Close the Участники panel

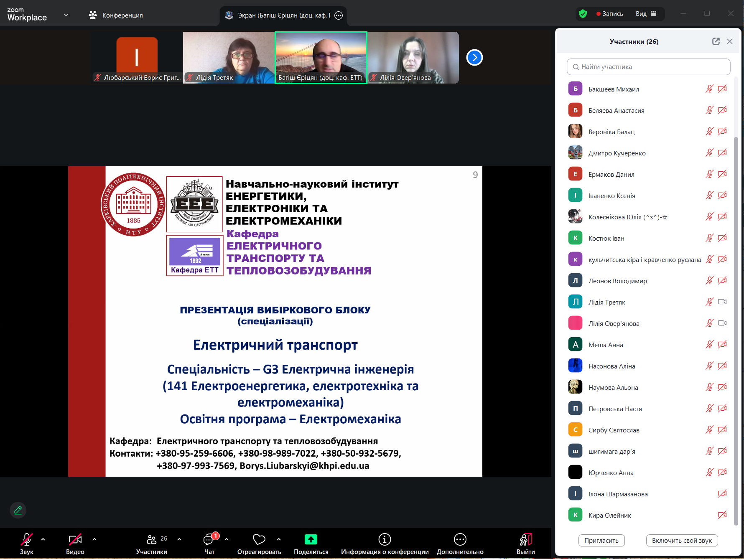pos(730,41)
